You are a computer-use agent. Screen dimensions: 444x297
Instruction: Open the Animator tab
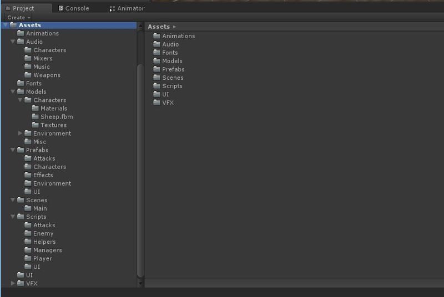click(127, 8)
